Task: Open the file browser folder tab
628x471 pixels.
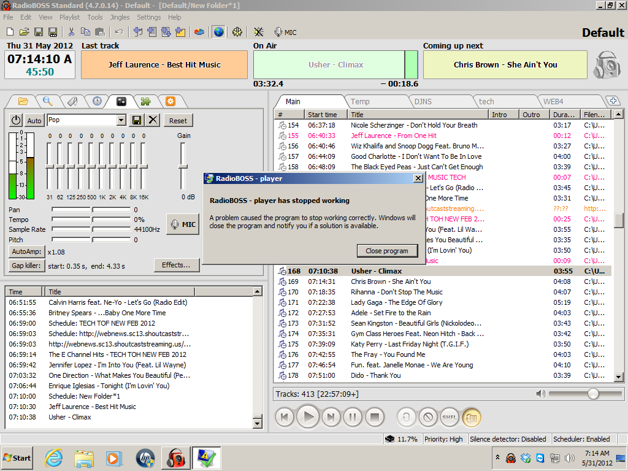Action: point(23,101)
